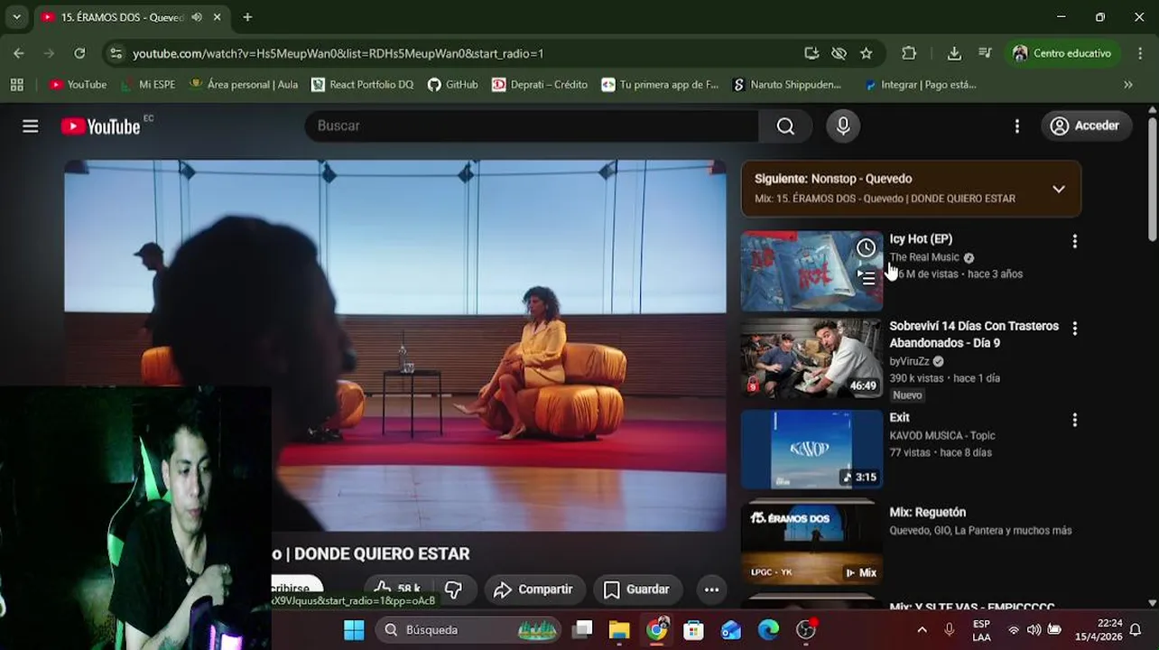
Task: Mute the tab via speaker icon
Action: 197,17
